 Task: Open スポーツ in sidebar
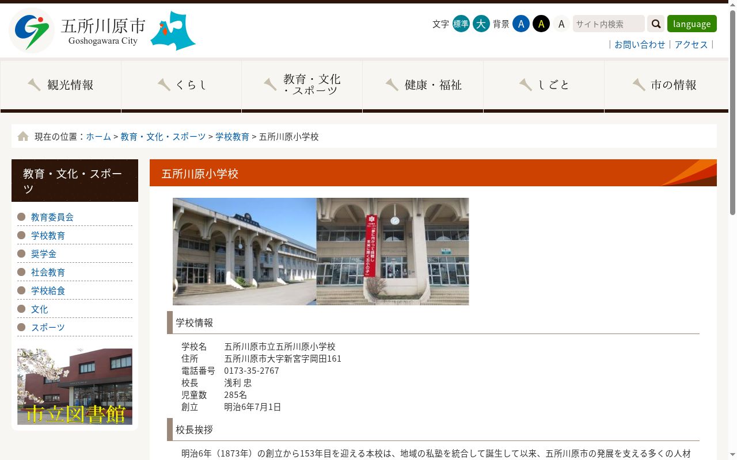[48, 327]
